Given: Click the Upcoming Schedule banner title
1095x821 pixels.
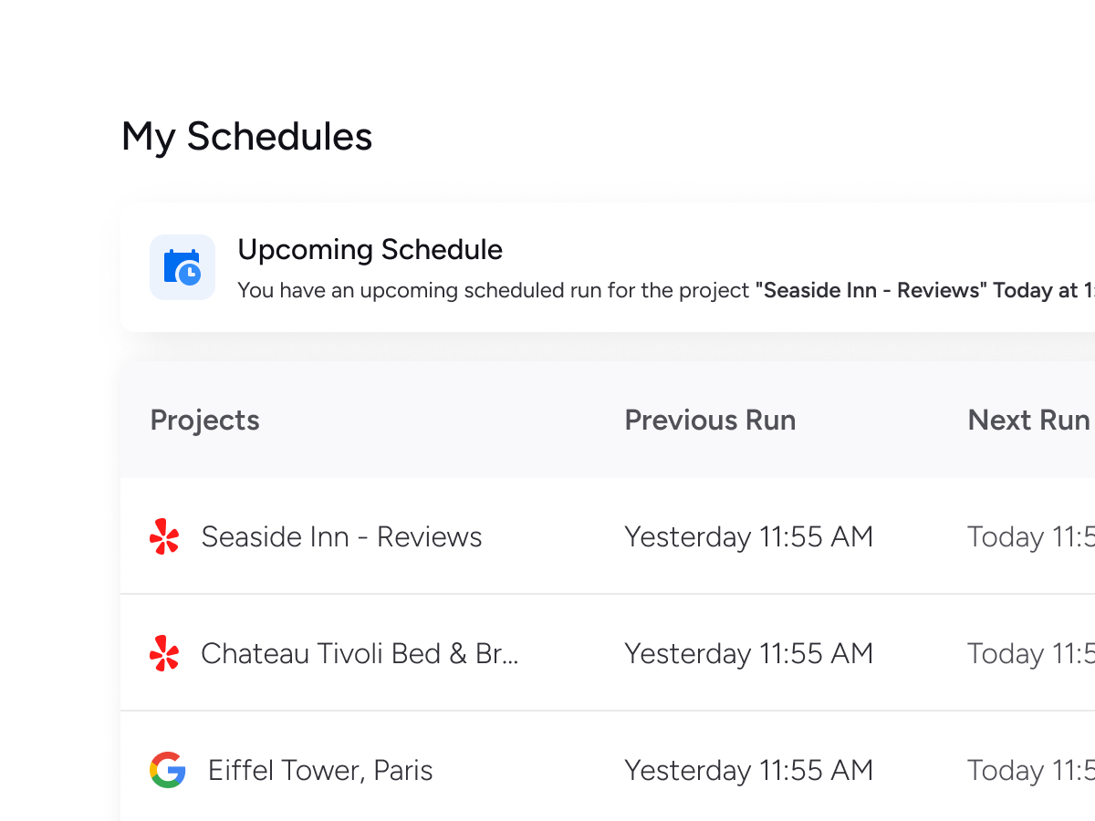Looking at the screenshot, I should [370, 249].
